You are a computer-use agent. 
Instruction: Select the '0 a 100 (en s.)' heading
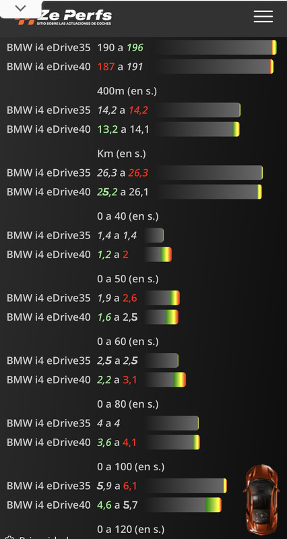click(x=131, y=467)
